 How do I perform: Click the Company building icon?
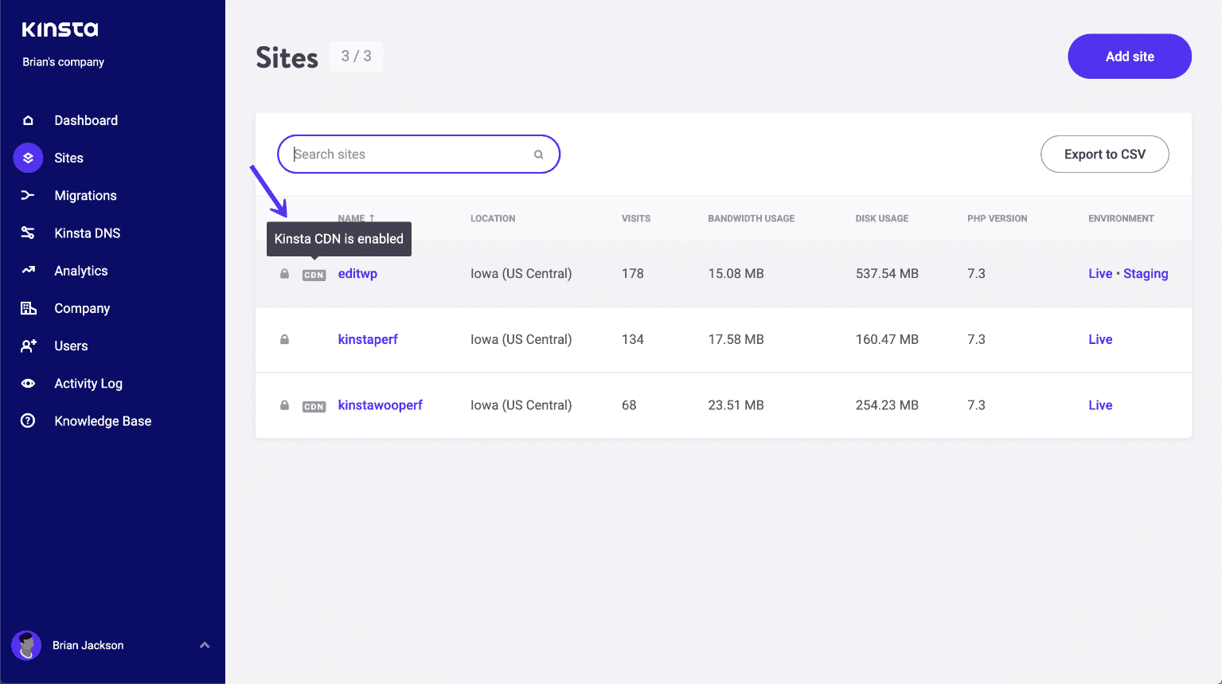tap(27, 308)
